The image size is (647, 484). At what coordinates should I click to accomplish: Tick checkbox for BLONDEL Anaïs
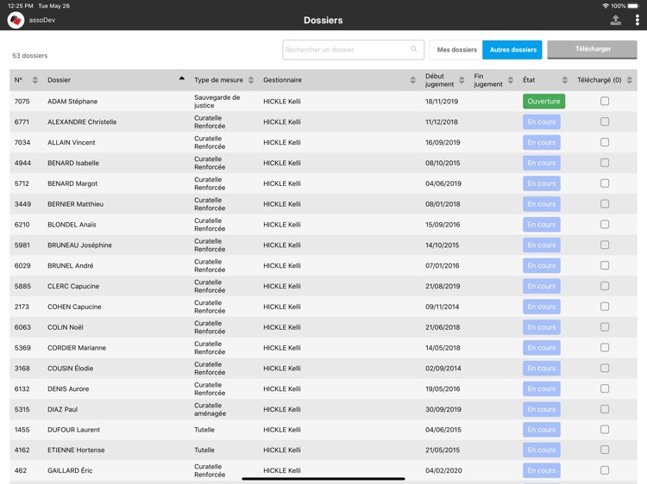[605, 224]
